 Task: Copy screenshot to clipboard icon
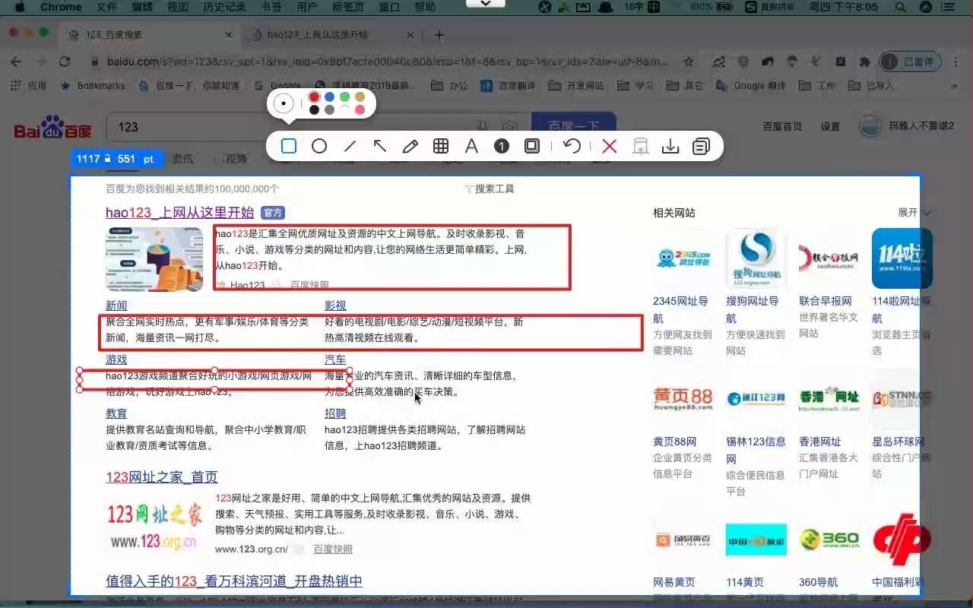pos(701,146)
